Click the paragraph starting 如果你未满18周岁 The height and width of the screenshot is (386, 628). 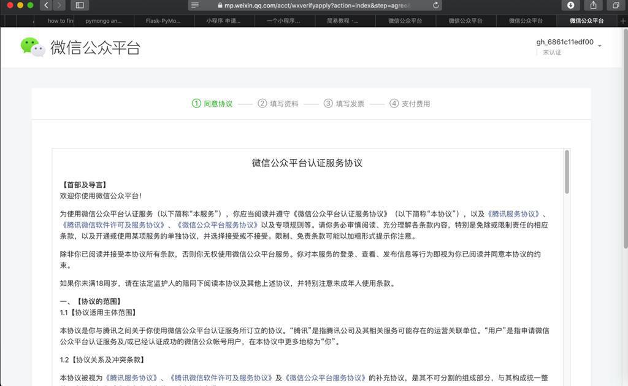228,284
